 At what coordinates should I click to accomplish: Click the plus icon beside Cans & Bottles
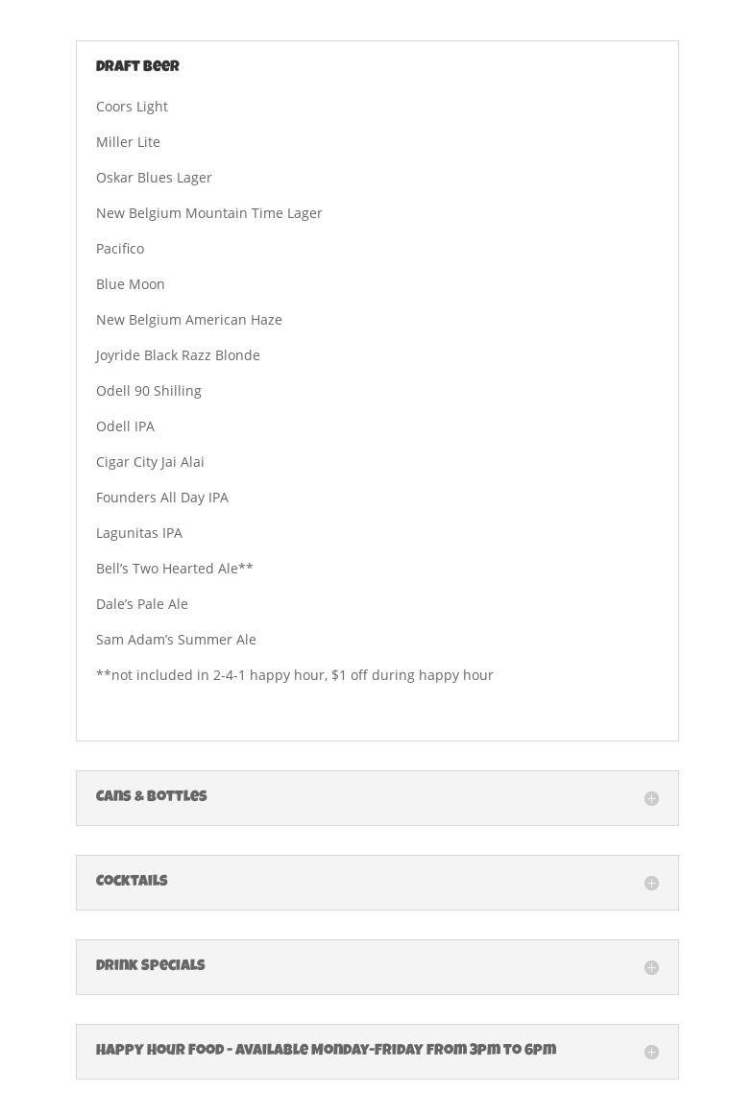651,798
